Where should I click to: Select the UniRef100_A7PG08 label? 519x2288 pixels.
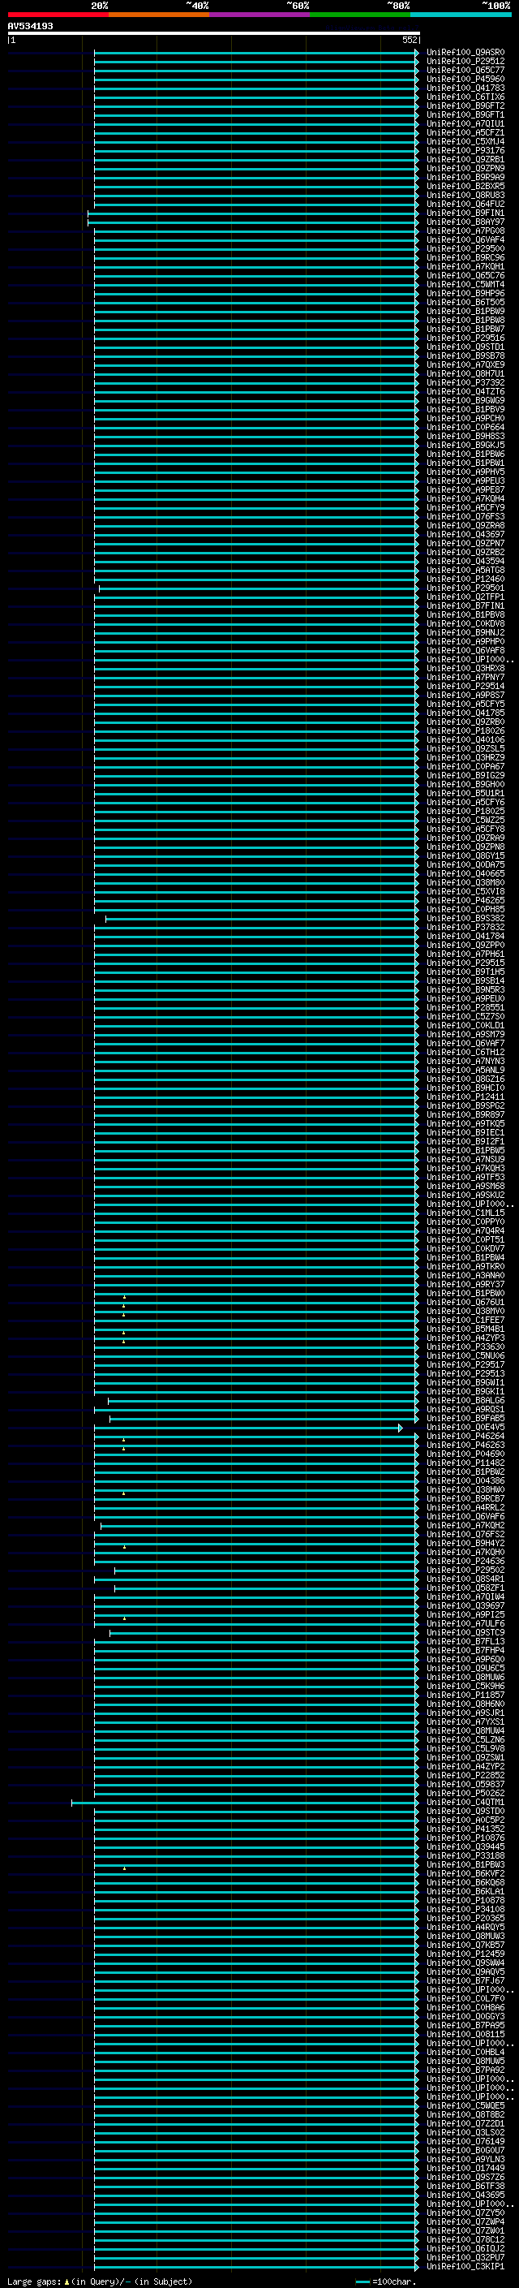click(x=465, y=231)
